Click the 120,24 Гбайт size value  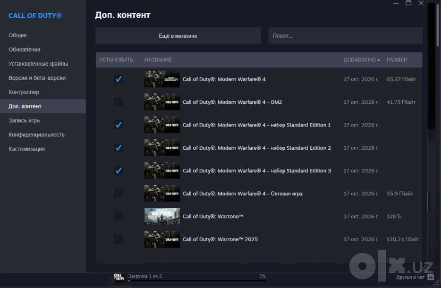403,239
